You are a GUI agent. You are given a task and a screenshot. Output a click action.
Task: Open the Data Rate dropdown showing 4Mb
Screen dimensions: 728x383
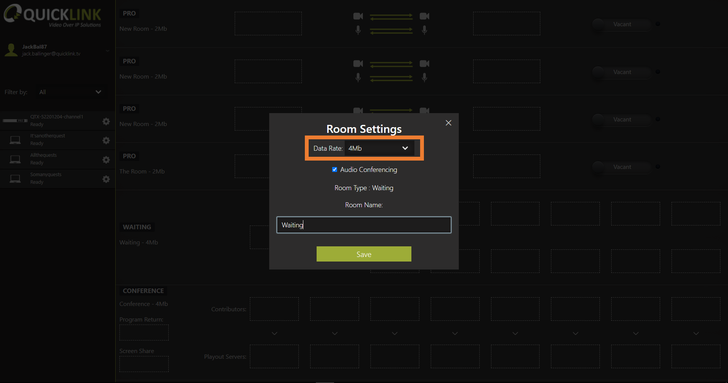point(379,148)
